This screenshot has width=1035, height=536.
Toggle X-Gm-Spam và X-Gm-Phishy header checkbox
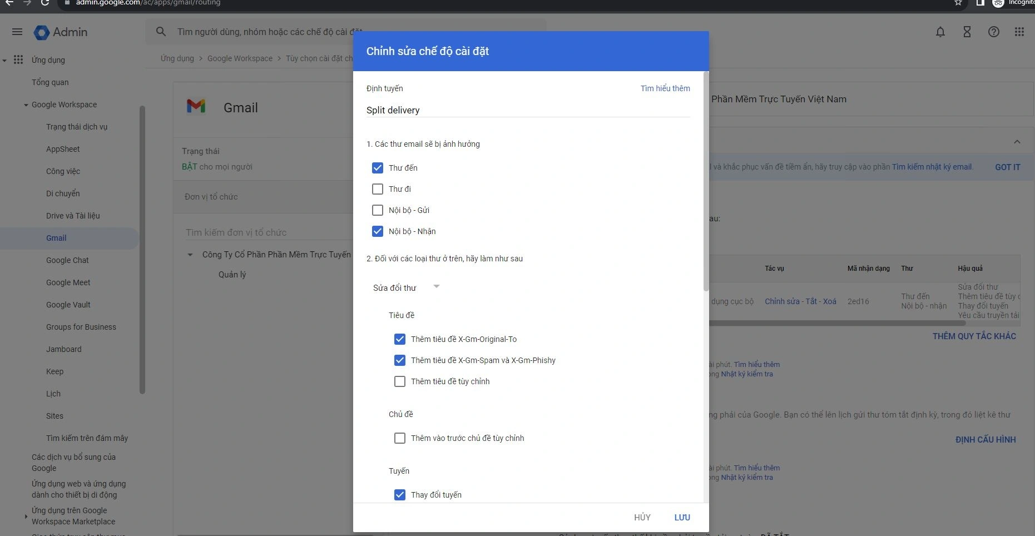pos(400,360)
